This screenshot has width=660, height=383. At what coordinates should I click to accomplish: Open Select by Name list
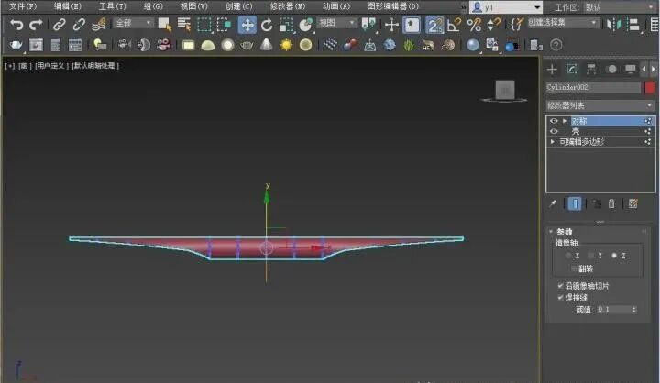[184, 25]
